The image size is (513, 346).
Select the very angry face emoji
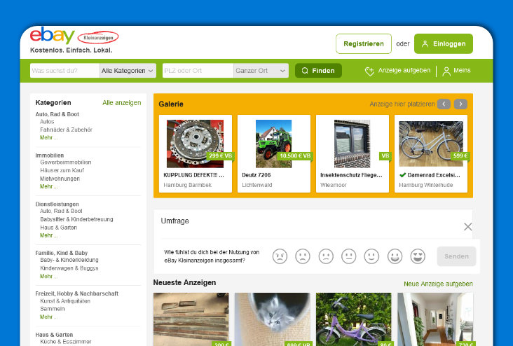click(280, 256)
